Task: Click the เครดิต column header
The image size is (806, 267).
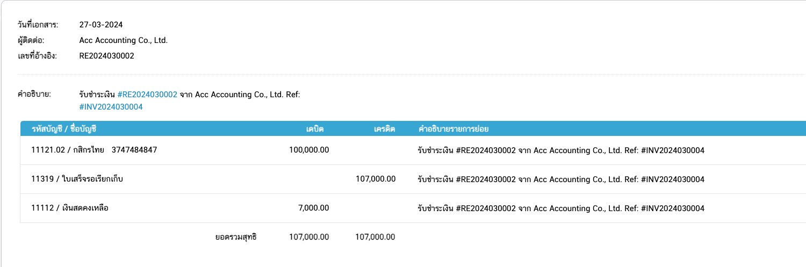Action: tap(384, 129)
